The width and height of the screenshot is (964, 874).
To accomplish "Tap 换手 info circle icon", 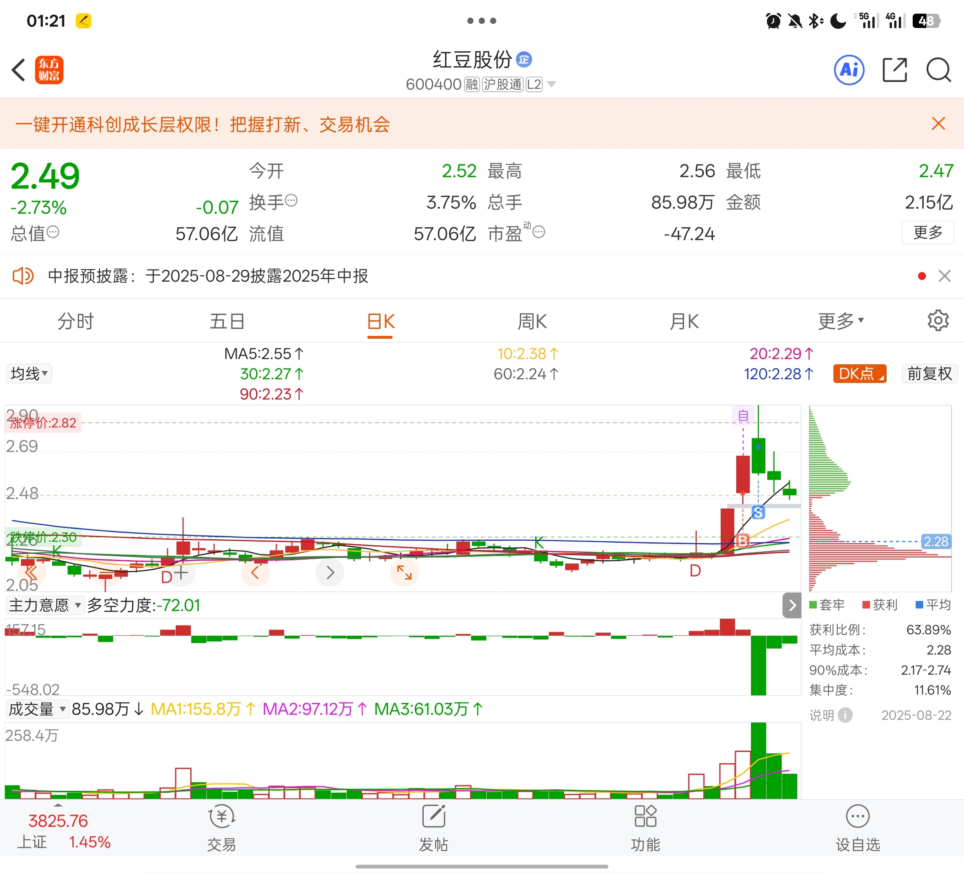I will tap(291, 200).
